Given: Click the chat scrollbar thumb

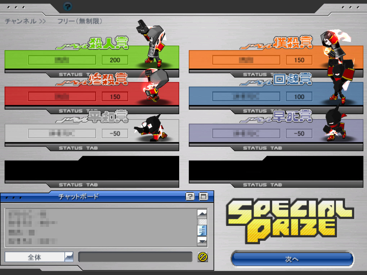Looking at the screenshot, I should point(202,230).
